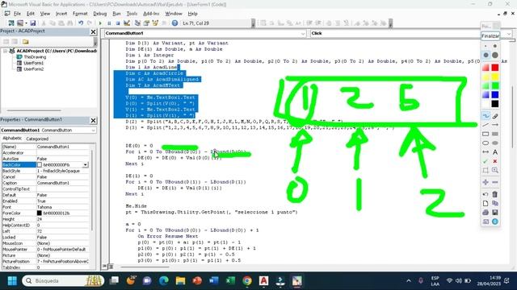Select the outlined rectangle tool in the annotation palette
The width and height of the screenshot is (517, 290).
[485, 134]
